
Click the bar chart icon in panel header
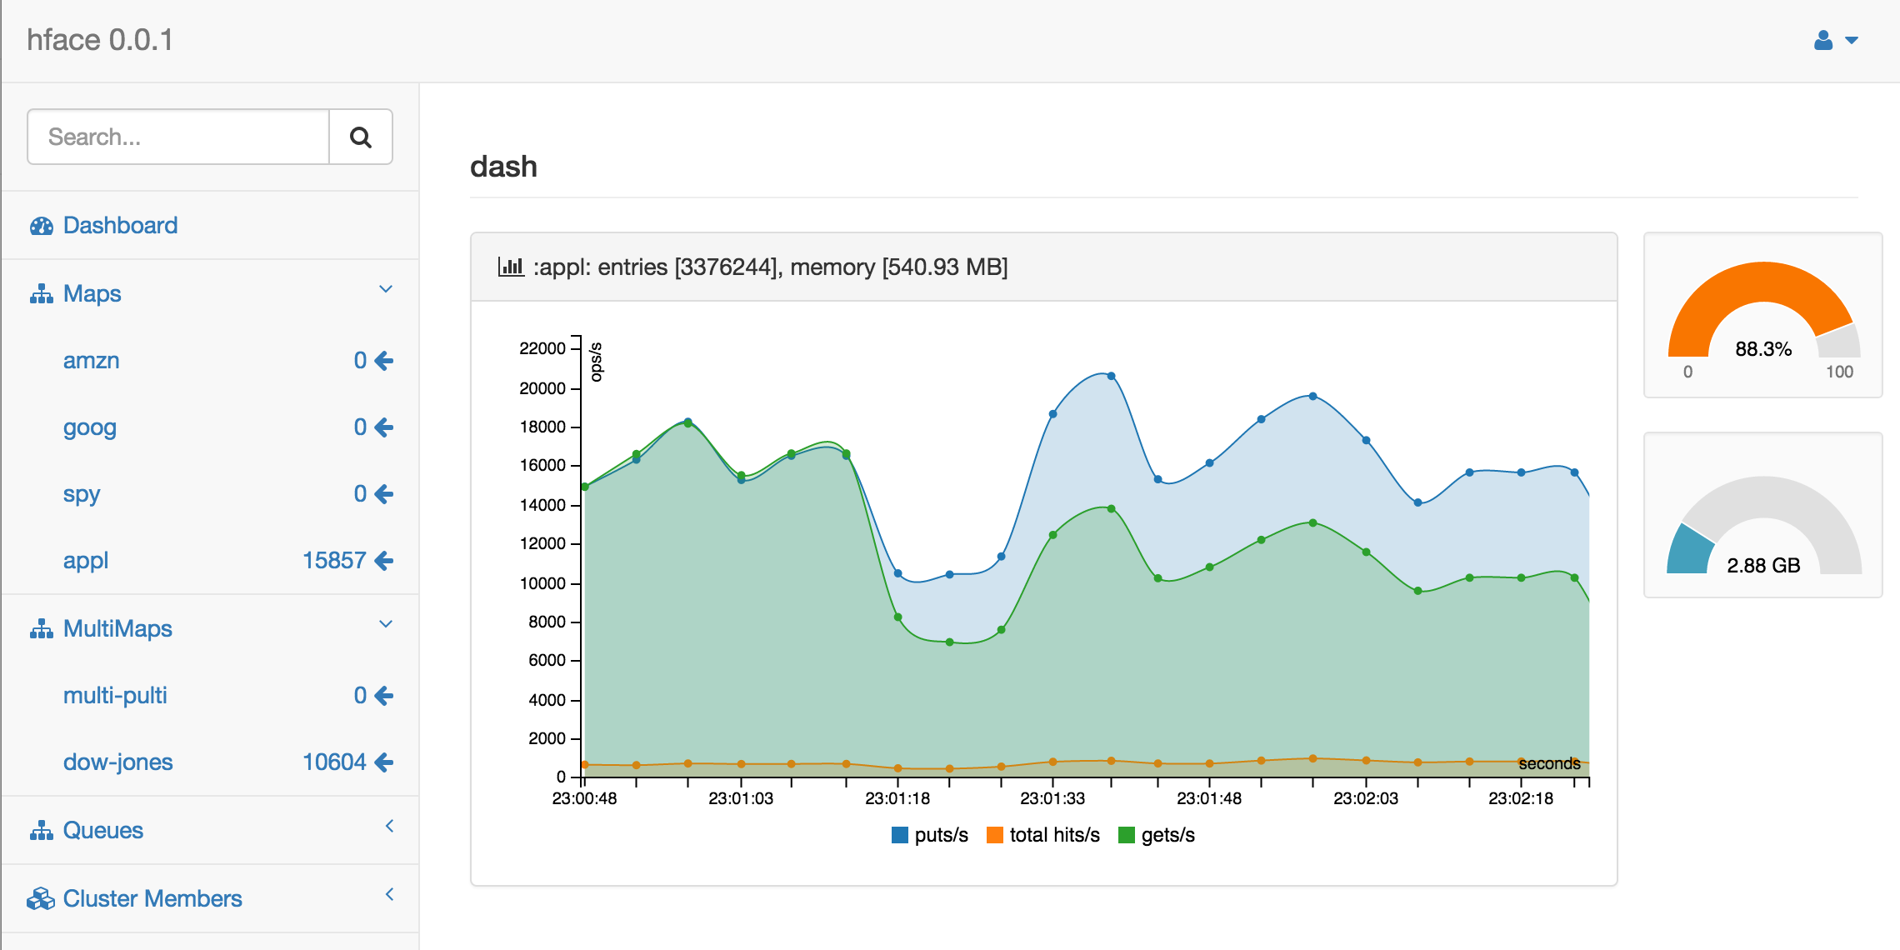pyautogui.click(x=511, y=267)
